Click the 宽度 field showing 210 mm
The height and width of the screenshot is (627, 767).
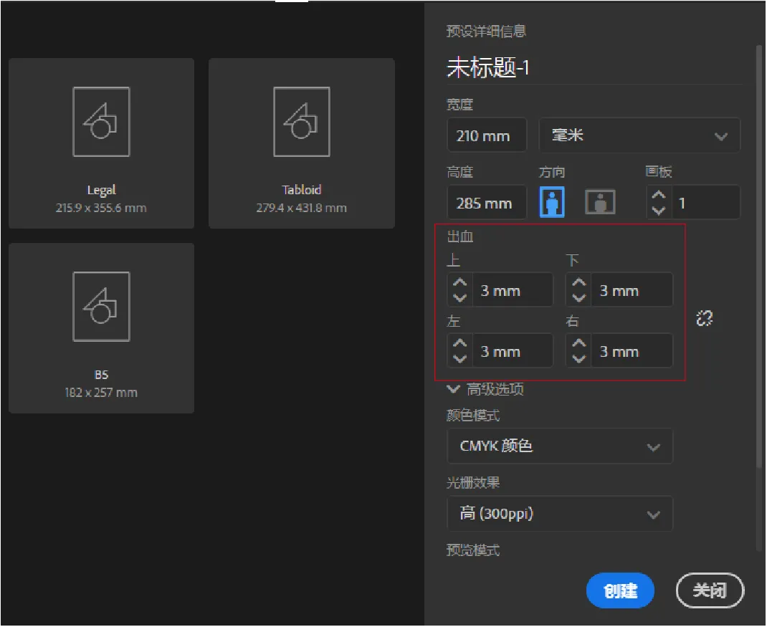[x=487, y=135]
